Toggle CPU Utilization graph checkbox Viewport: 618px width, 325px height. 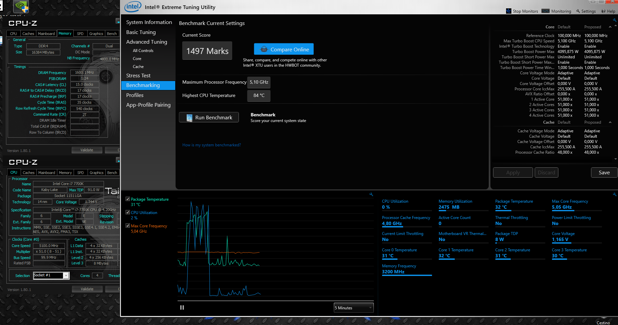coord(128,212)
